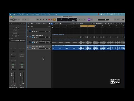Viewport: 134px width, 101px height.
Task: Open the Toolbar button in control bar
Action: [19, 20]
